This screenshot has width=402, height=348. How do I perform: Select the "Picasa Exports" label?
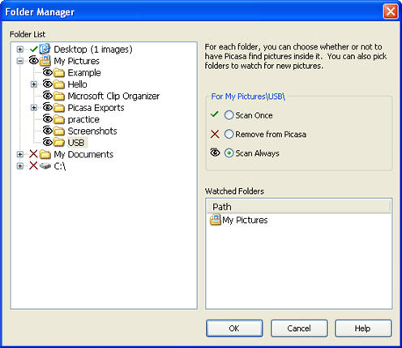click(x=96, y=108)
